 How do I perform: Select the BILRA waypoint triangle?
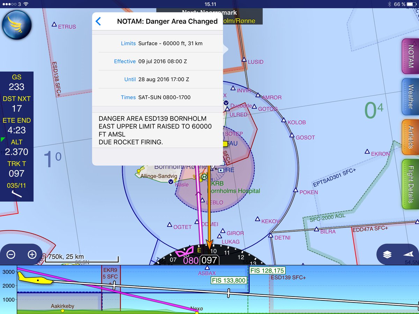(x=316, y=229)
